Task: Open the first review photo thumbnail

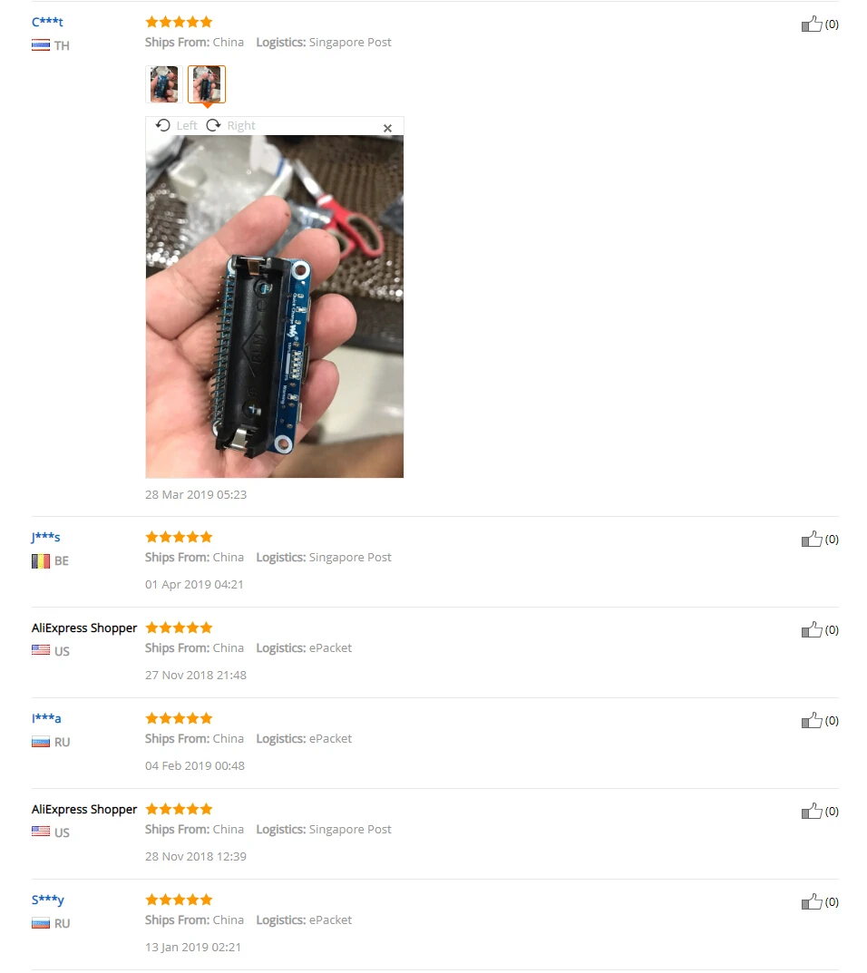Action: coord(164,83)
